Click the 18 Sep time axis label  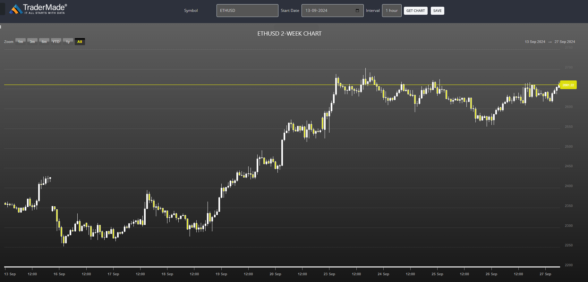click(167, 274)
